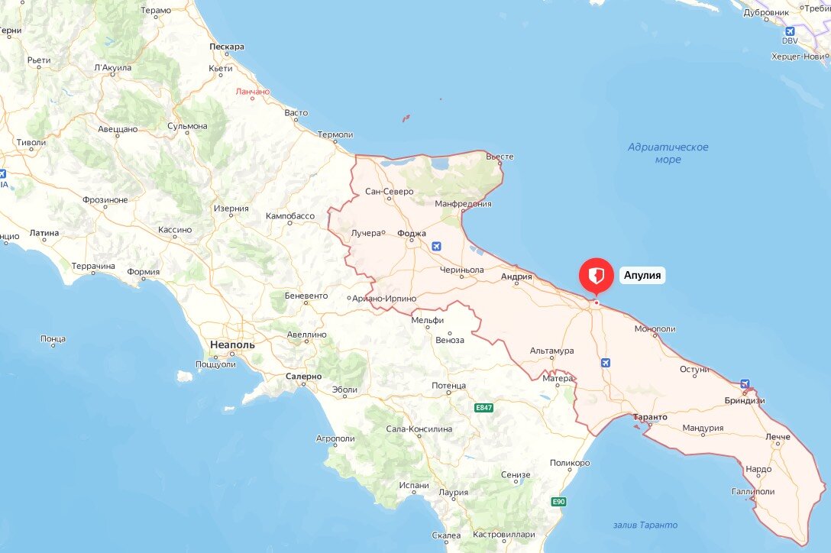The height and width of the screenshot is (553, 831).
Task: Click the Пескара city label
Action: point(227,47)
